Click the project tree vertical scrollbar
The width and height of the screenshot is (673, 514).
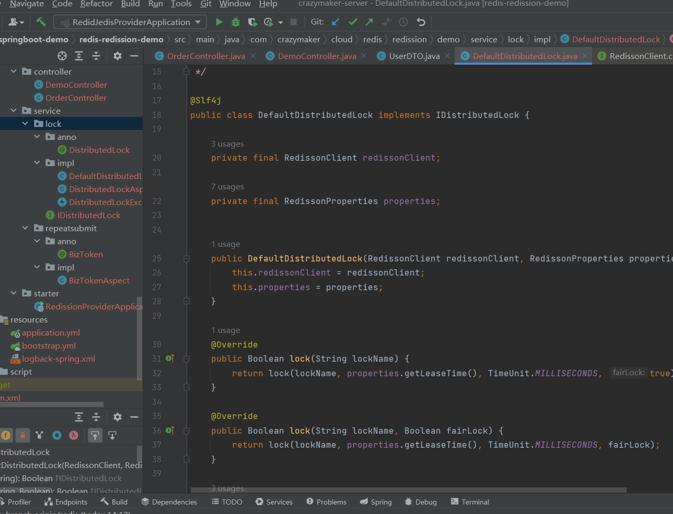pyautogui.click(x=139, y=338)
